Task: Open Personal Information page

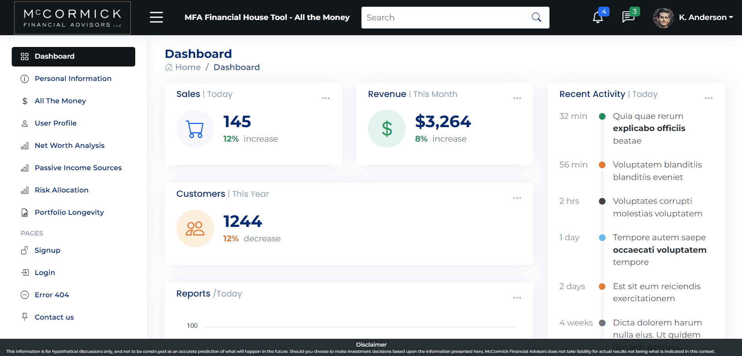Action: pyautogui.click(x=73, y=79)
